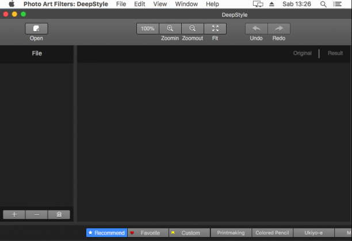352x241 pixels.
Task: Switch to the Original view
Action: [302, 53]
